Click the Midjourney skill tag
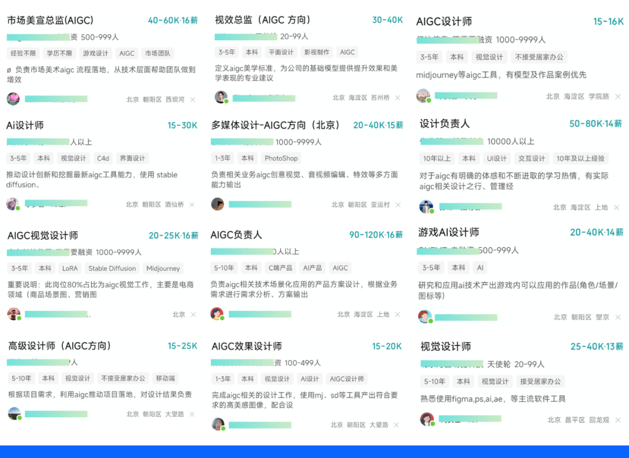The height and width of the screenshot is (458, 629). [163, 268]
